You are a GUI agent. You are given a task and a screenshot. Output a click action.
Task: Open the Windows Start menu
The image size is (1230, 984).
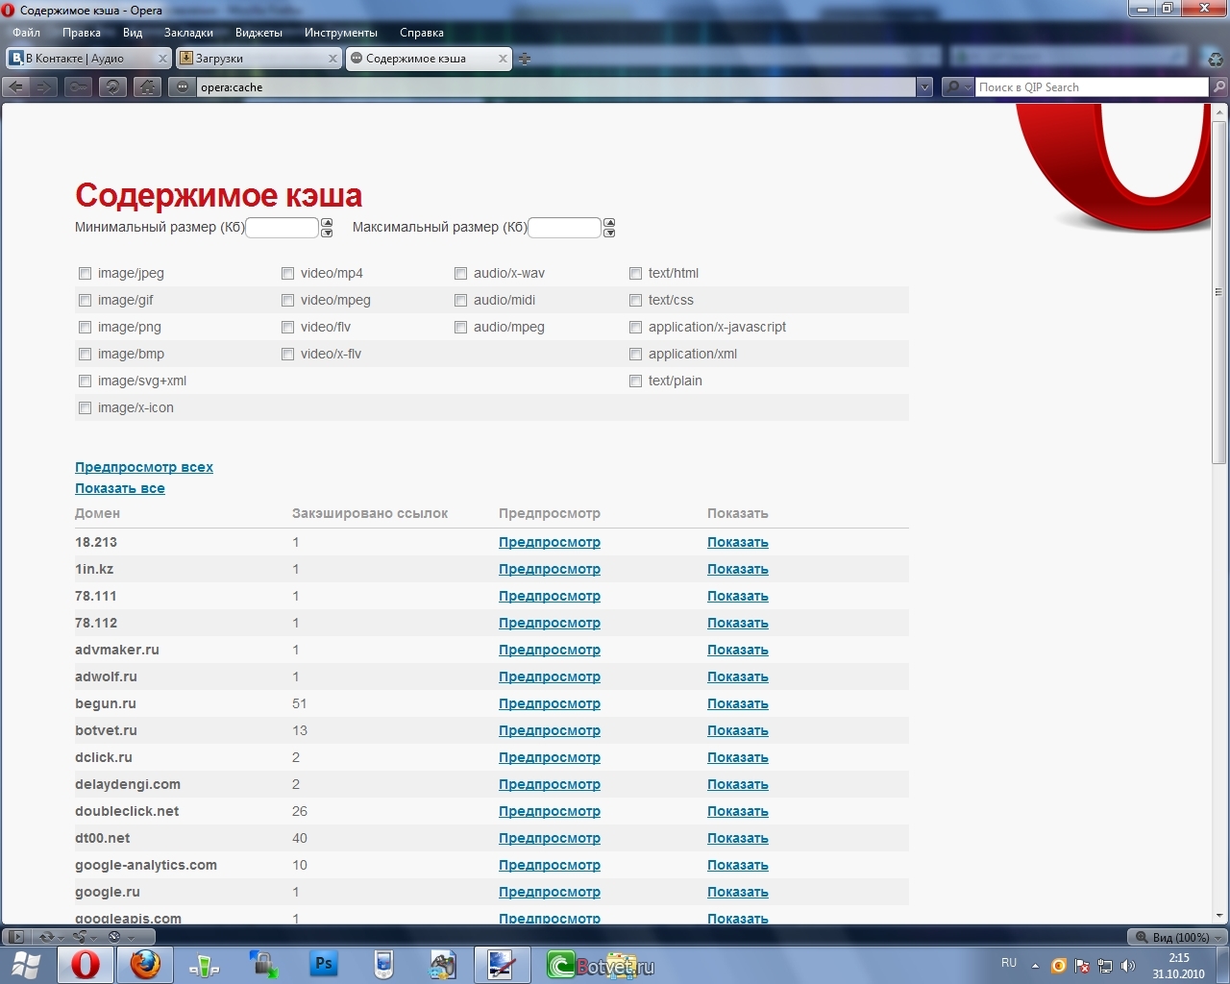click(26, 965)
